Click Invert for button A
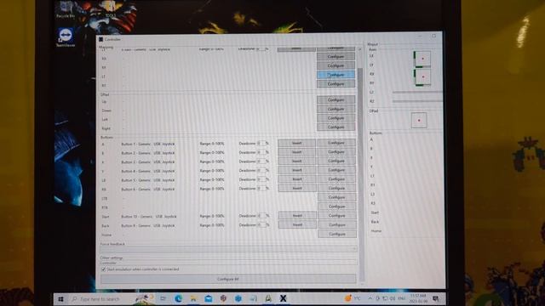 point(296,143)
